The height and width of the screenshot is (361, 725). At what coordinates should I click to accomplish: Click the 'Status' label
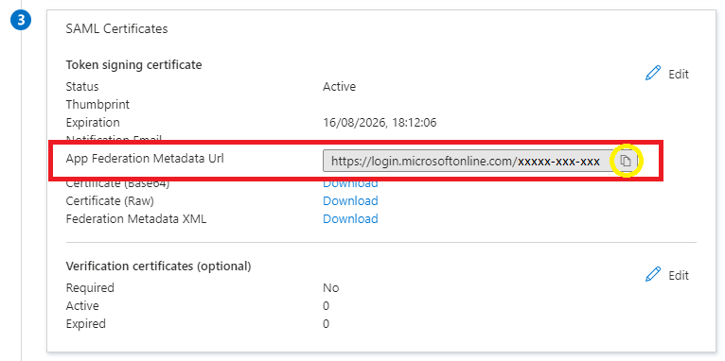[x=82, y=86]
